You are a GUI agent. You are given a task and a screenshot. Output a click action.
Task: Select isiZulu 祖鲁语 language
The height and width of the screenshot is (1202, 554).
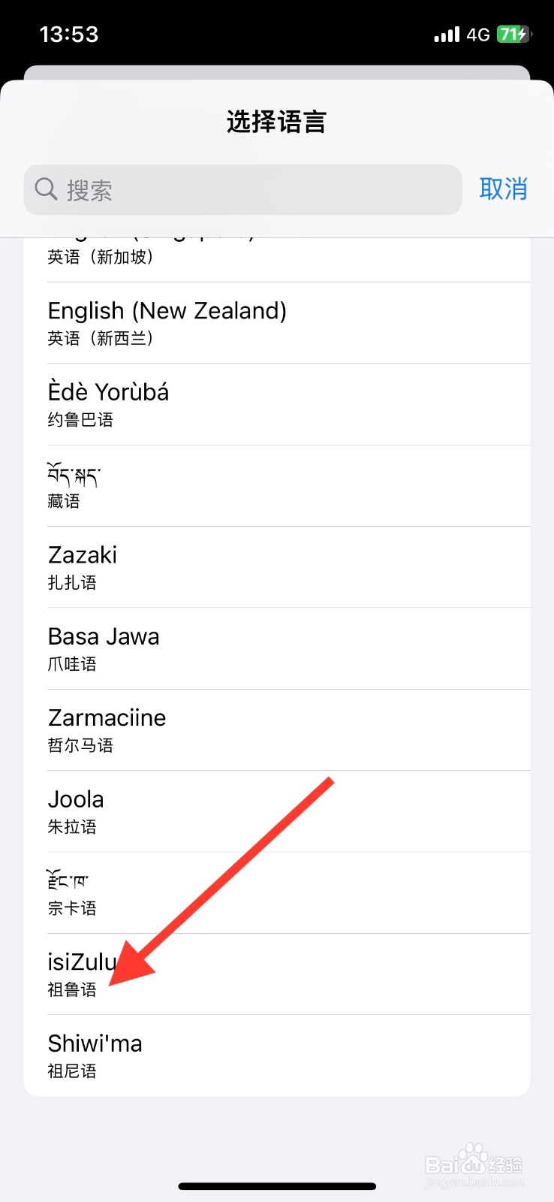276,974
